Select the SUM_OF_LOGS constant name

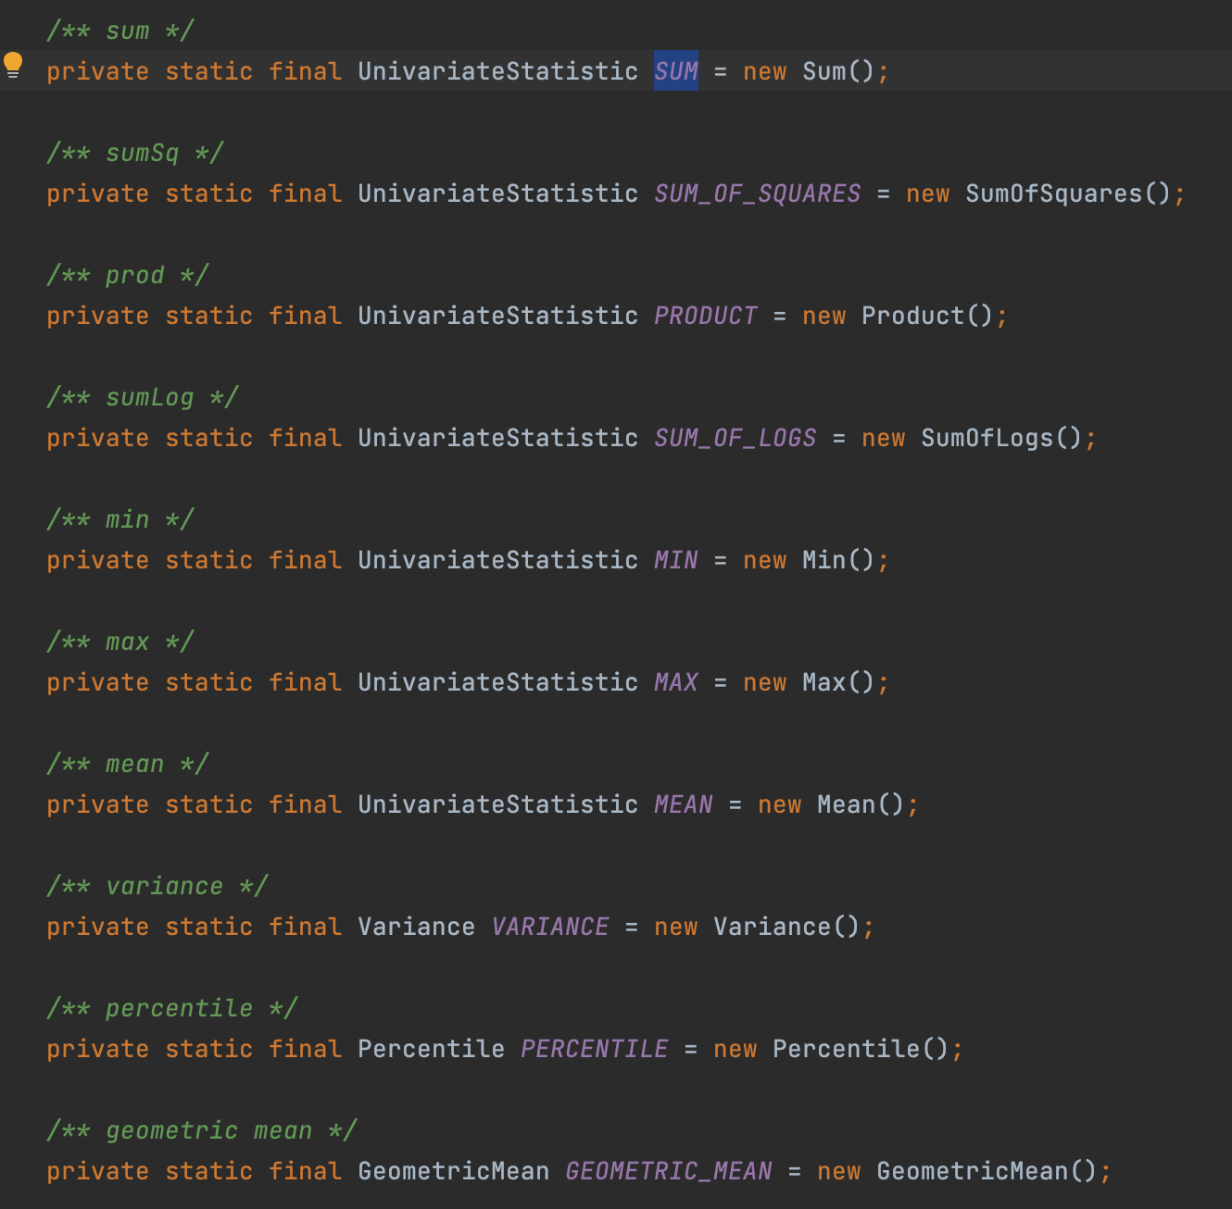click(735, 438)
